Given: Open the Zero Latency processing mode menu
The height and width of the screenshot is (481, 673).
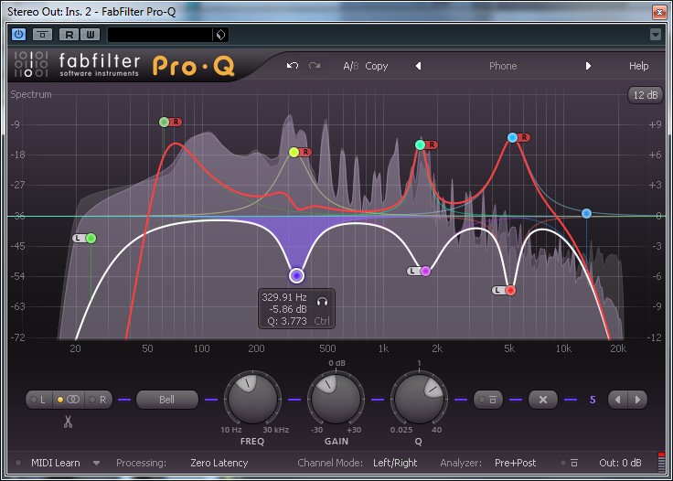Looking at the screenshot, I should coord(219,463).
